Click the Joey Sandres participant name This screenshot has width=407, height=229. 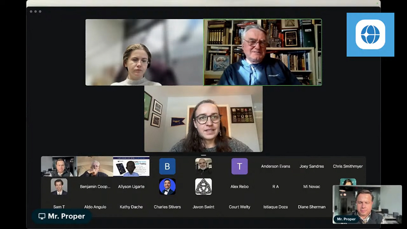coord(311,166)
